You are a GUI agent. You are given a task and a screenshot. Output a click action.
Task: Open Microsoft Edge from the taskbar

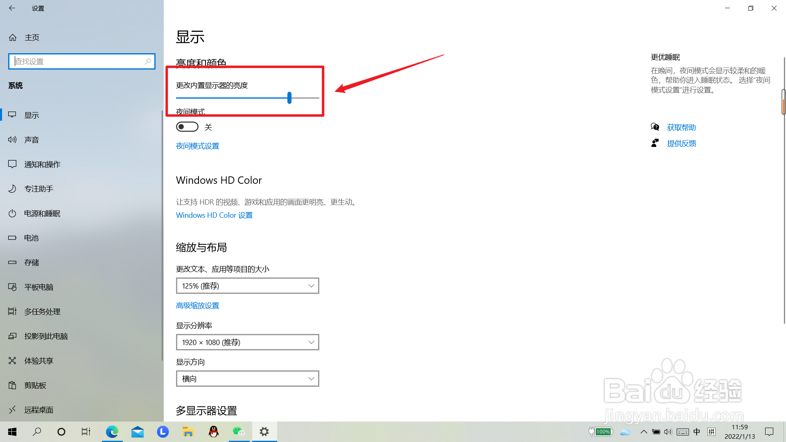pyautogui.click(x=112, y=431)
